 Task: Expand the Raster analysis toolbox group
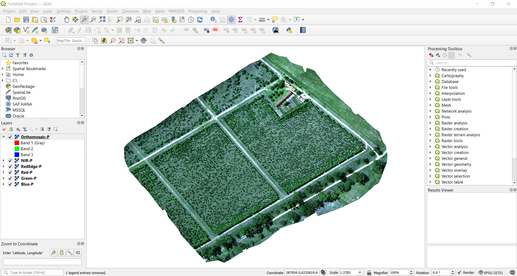(x=430, y=123)
